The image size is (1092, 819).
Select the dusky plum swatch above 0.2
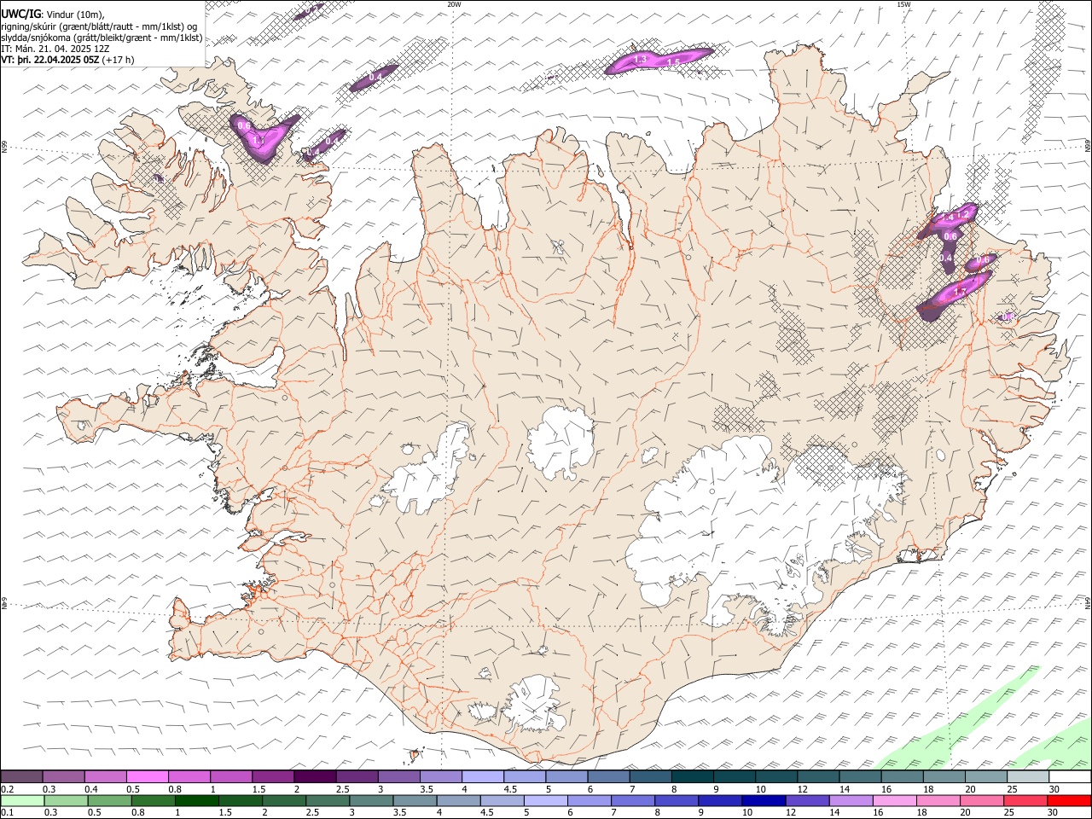tap(21, 777)
